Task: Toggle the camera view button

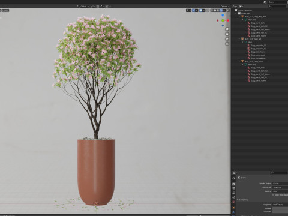Action: pyautogui.click(x=227, y=39)
